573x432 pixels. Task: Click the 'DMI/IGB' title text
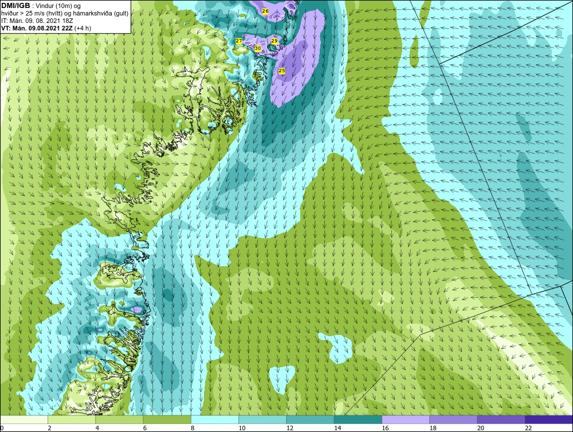[x=15, y=6]
